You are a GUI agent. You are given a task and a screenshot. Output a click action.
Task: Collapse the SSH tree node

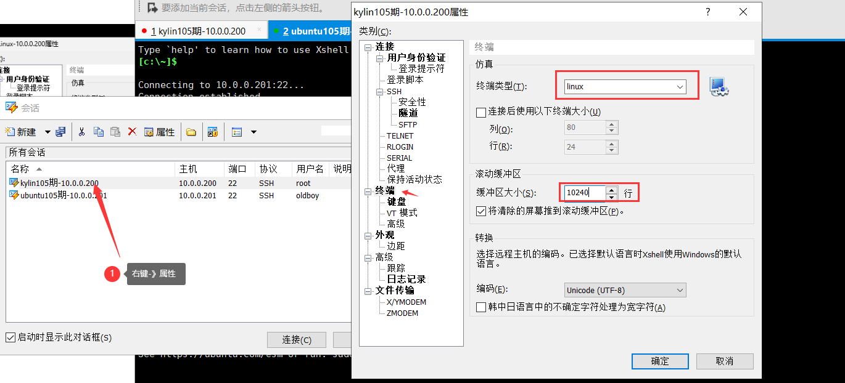[x=380, y=91]
